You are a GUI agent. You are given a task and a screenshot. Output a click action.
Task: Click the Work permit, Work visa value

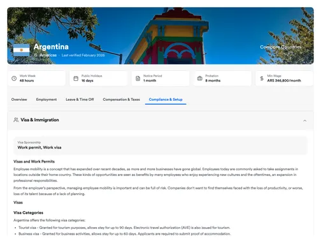point(39,147)
